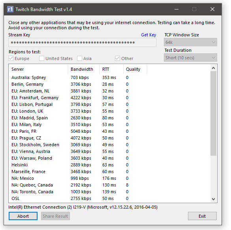Viewport: 231px width, 230px height.
Task: Select the Australia: Sydney row
Action: coord(78,77)
